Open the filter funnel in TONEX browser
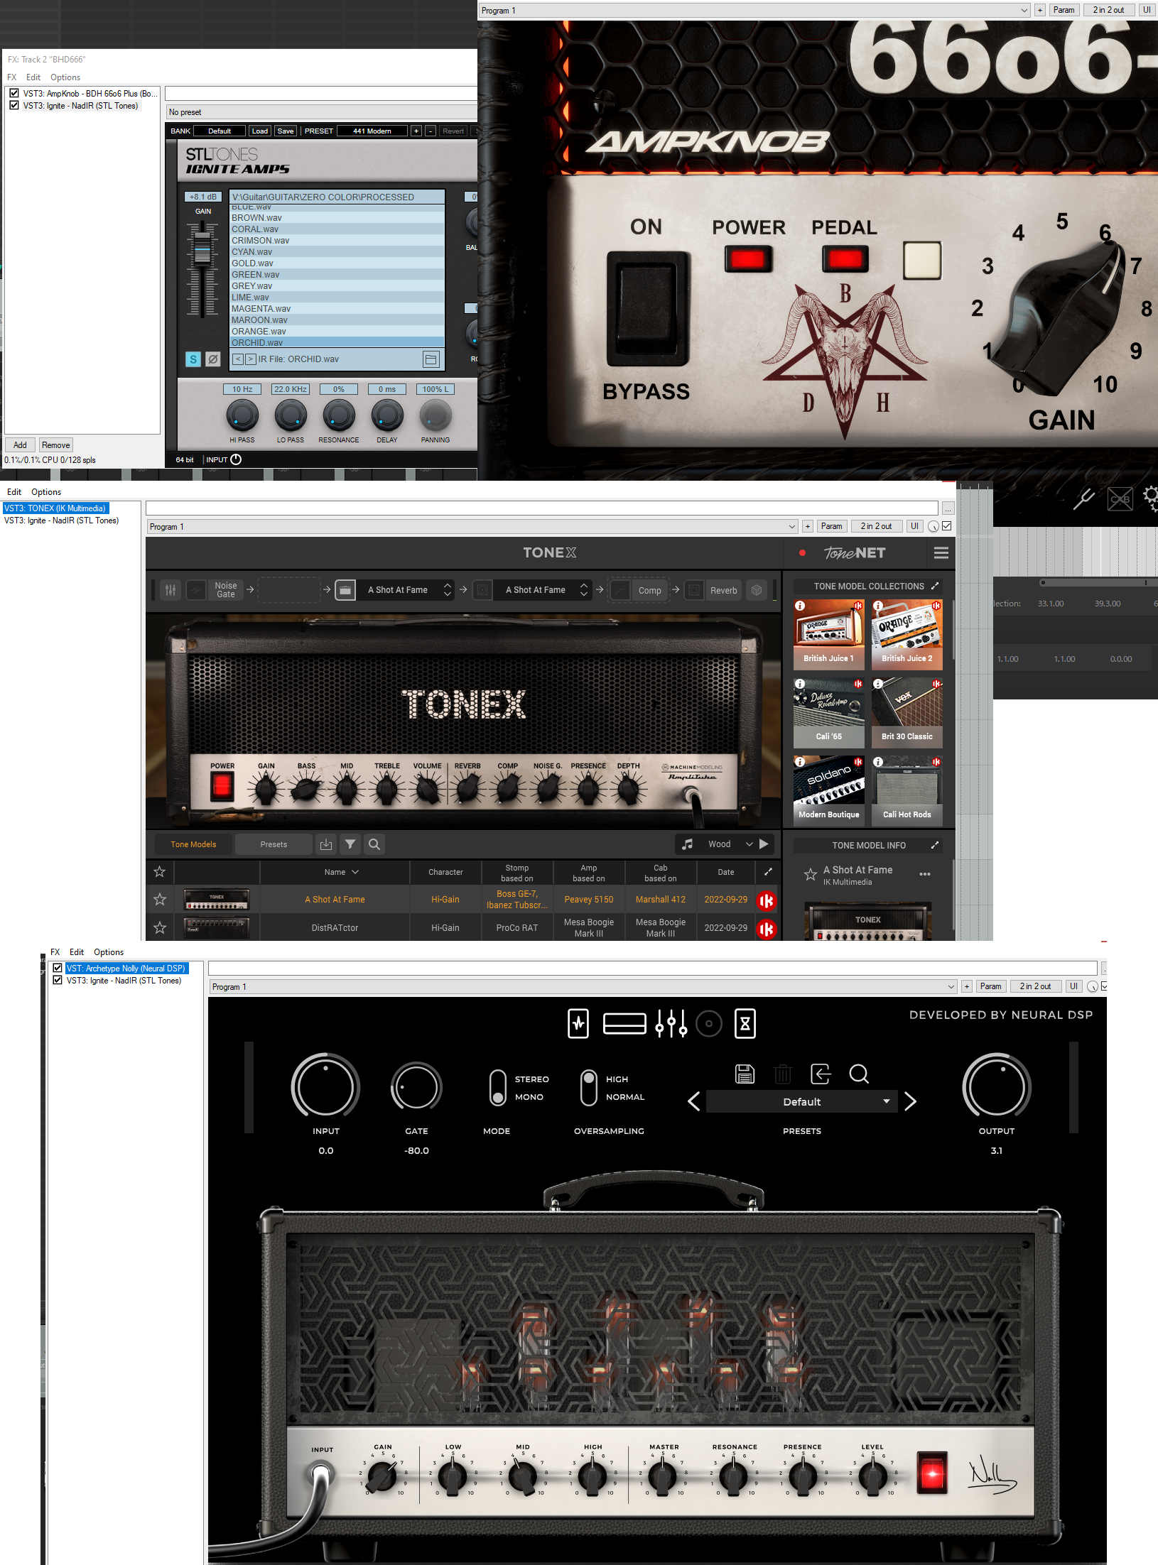 [350, 844]
